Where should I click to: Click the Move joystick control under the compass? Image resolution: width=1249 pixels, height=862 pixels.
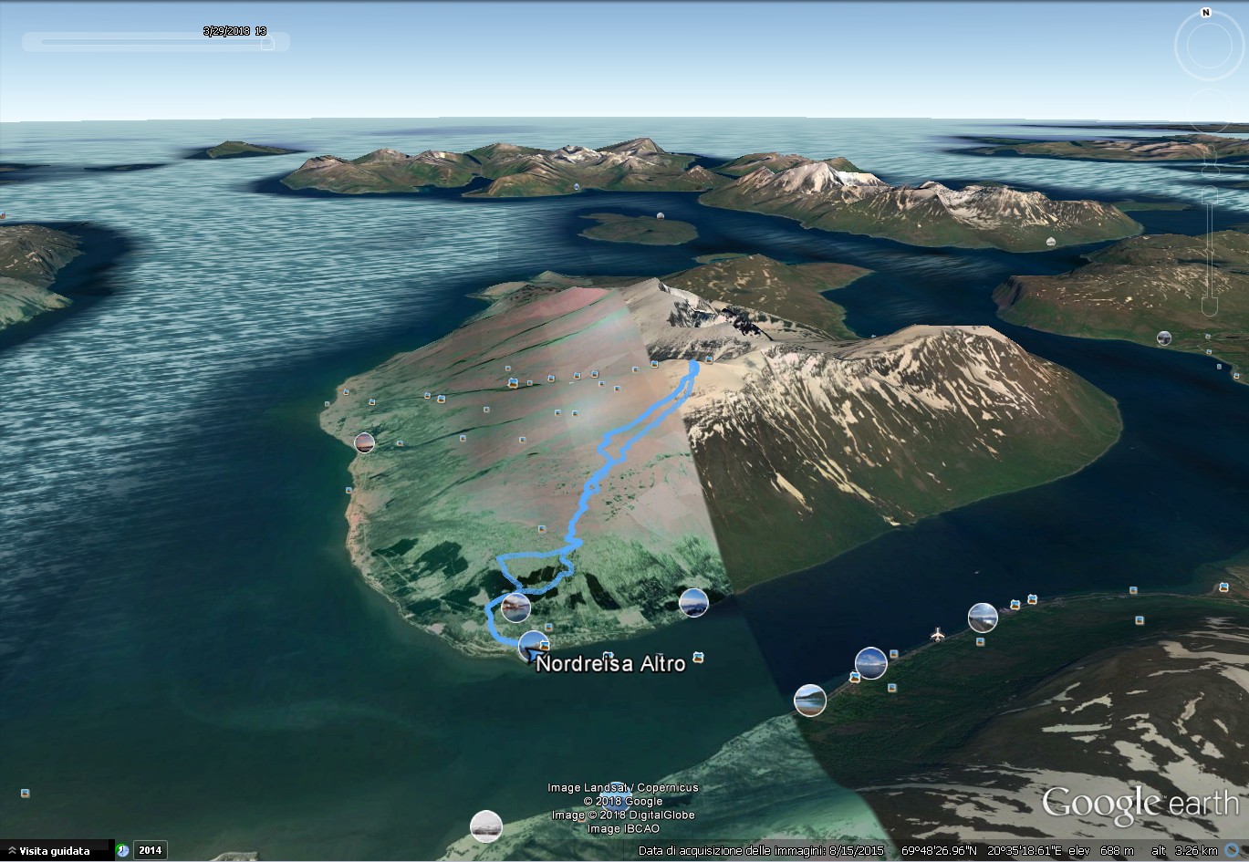coord(1211,110)
